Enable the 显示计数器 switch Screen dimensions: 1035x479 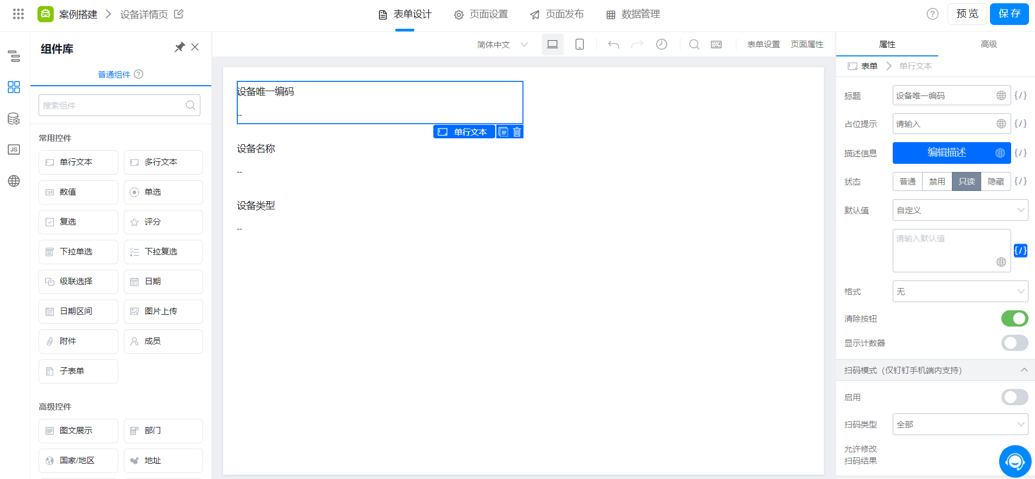click(1014, 343)
